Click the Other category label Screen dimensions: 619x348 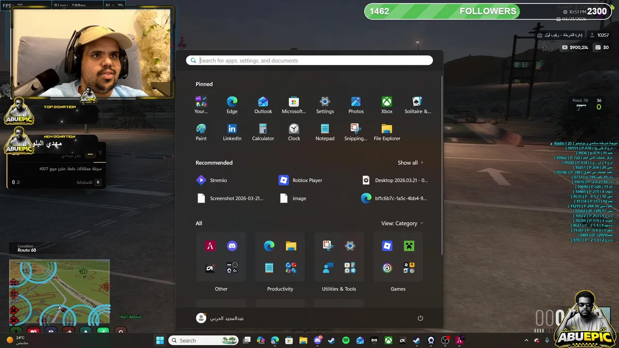click(x=221, y=289)
